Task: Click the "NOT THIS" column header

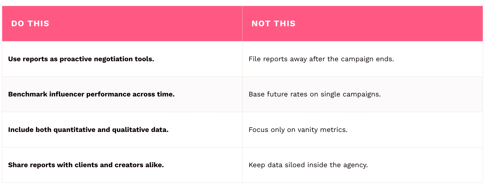Action: [273, 24]
